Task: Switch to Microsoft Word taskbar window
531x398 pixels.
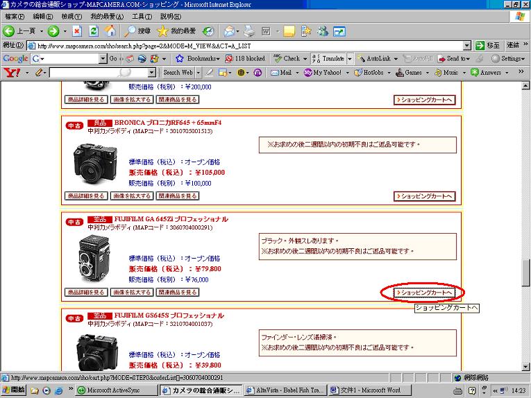Action: point(370,390)
